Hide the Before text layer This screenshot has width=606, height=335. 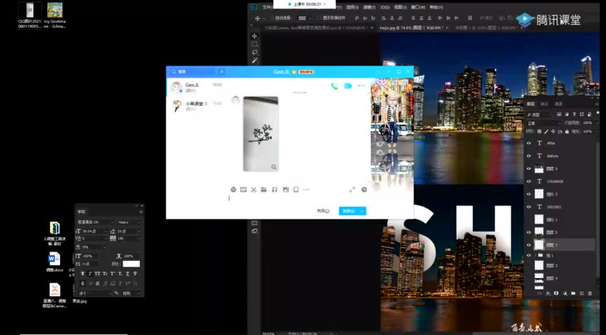click(x=529, y=155)
